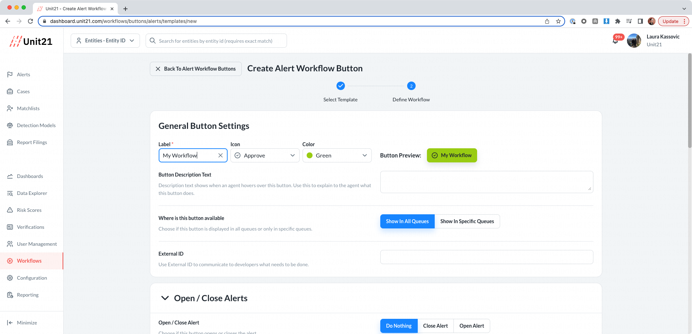Click the Reporting menu label
This screenshot has height=334, width=692.
pyautogui.click(x=28, y=295)
